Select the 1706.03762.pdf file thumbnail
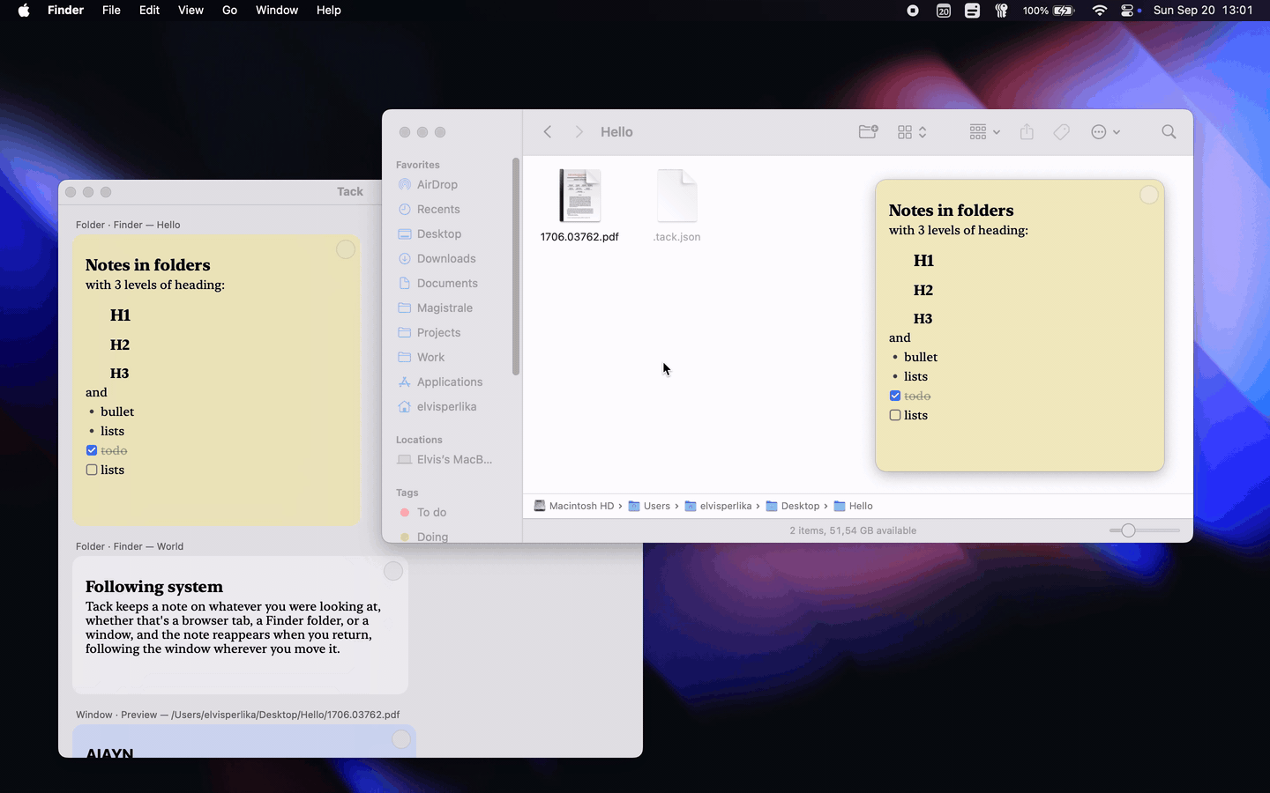The image size is (1270, 793). coord(579,196)
